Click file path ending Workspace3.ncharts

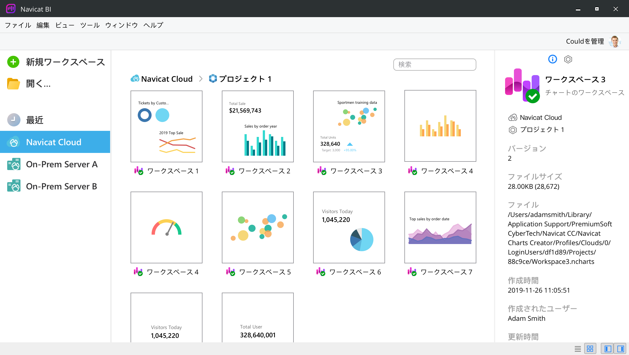[x=560, y=238]
